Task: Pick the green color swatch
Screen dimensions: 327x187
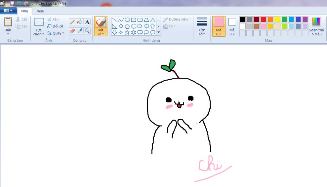Action: (284, 19)
